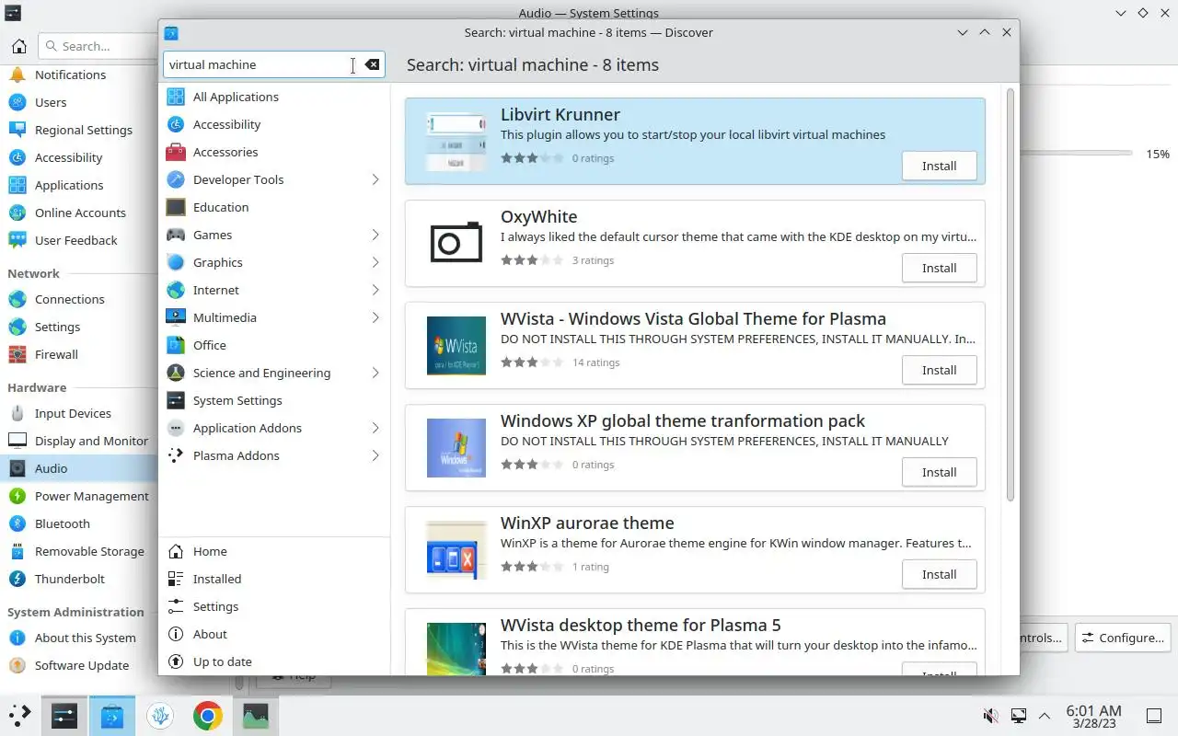This screenshot has height=736, width=1178.
Task: Expand Internet subcategories arrow
Action: click(x=375, y=290)
